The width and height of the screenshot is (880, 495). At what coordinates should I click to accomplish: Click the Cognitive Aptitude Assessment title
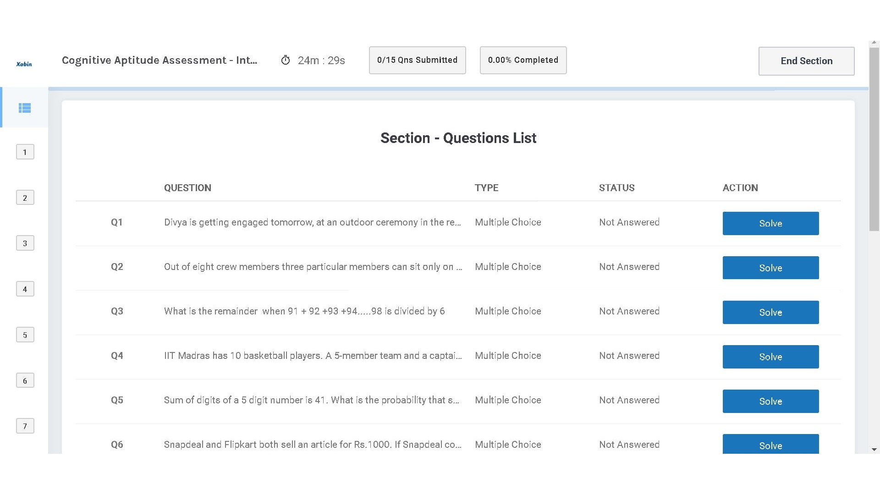click(x=159, y=60)
